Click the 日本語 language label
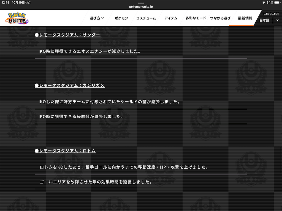282x211 pixels. tap(264, 20)
